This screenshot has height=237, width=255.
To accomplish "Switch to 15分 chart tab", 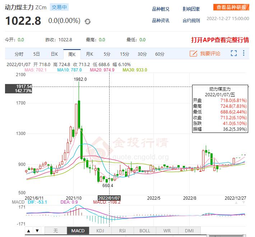I will 125,54.
